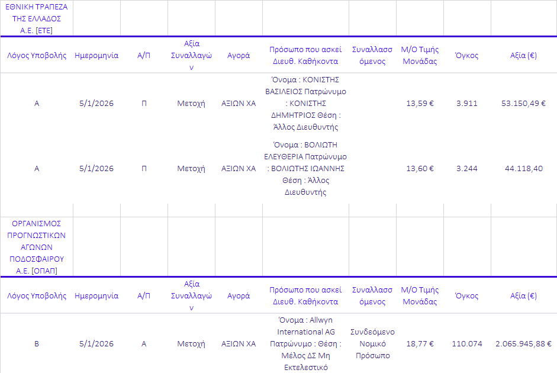This screenshot has width=557, height=373.
Task: Click the volume 3.244 cell
Action: (467, 168)
